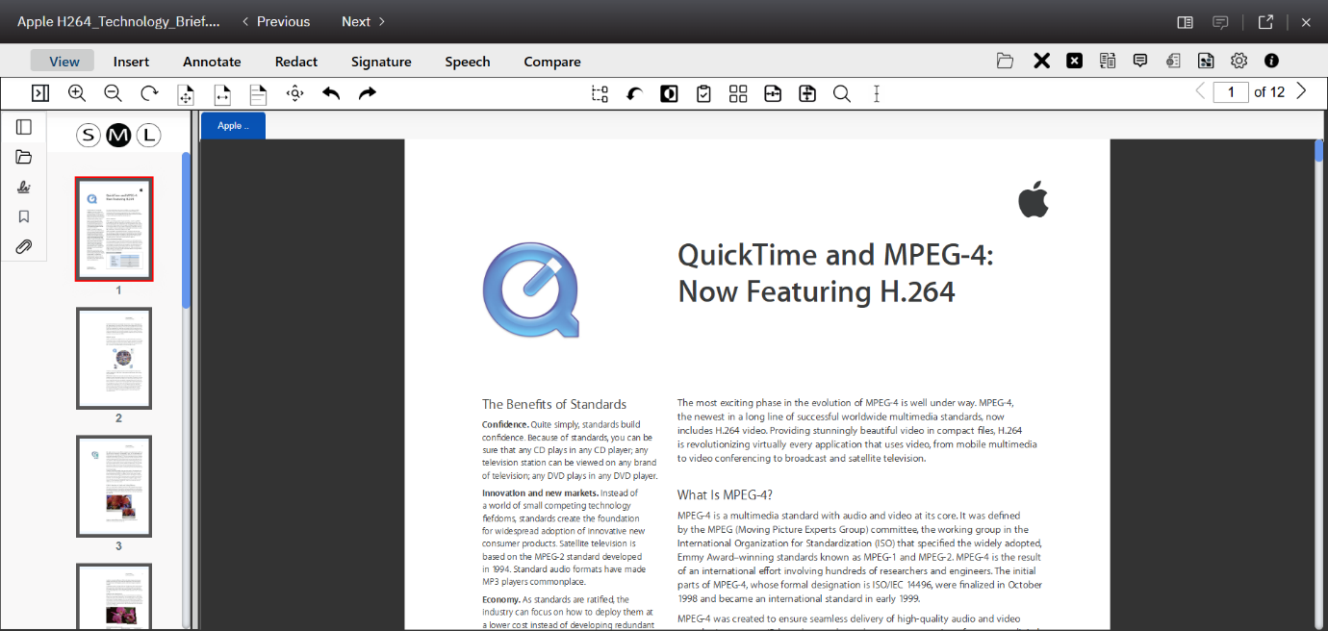Open the Signature tab
1328x631 pixels.
(x=381, y=62)
